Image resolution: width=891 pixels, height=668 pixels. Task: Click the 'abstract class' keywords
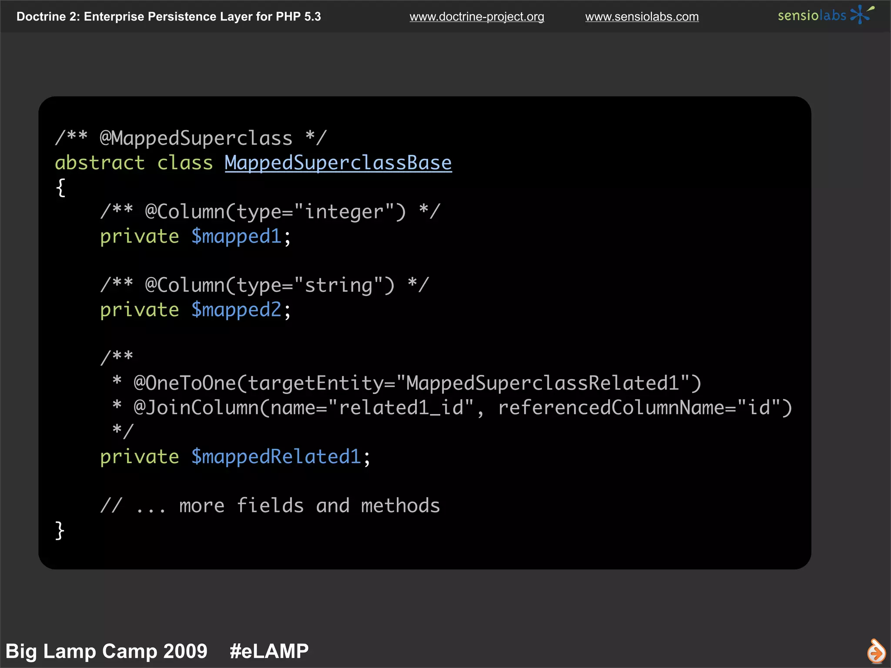[x=134, y=163]
